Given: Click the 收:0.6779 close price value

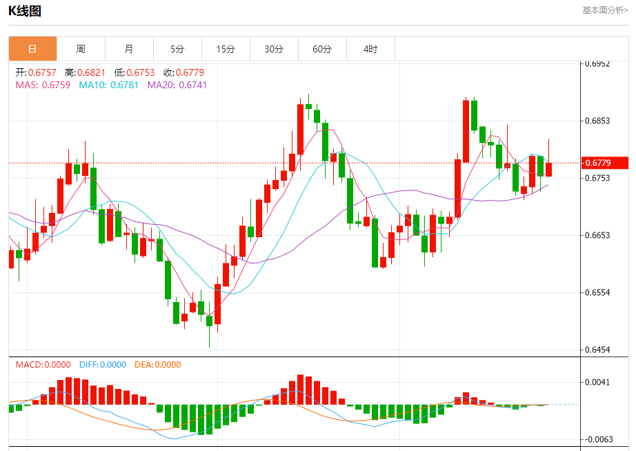Looking at the screenshot, I should pos(184,72).
